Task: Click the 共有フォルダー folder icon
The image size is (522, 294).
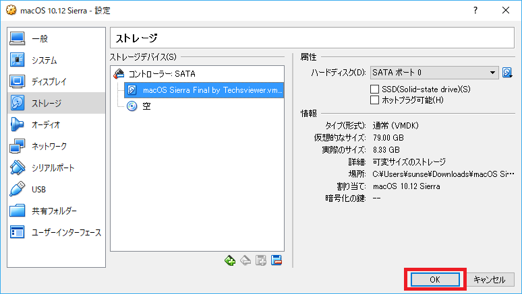Action: coord(18,211)
